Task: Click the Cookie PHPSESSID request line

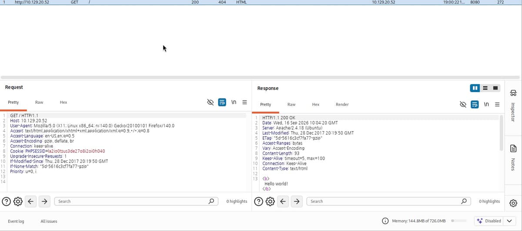Action: (x=57, y=151)
